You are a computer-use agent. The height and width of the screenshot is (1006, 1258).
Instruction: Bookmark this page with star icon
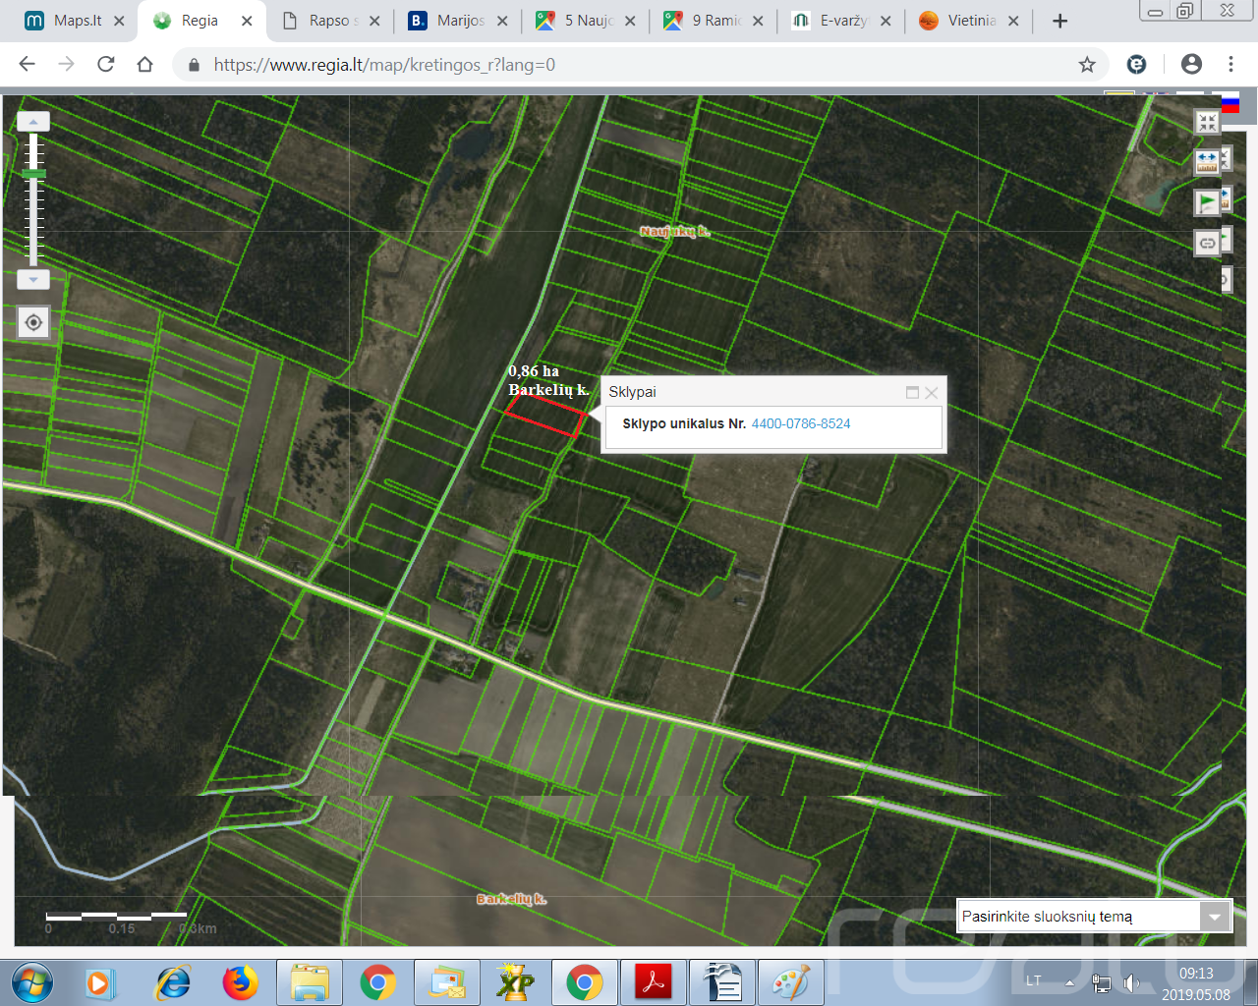click(x=1087, y=65)
